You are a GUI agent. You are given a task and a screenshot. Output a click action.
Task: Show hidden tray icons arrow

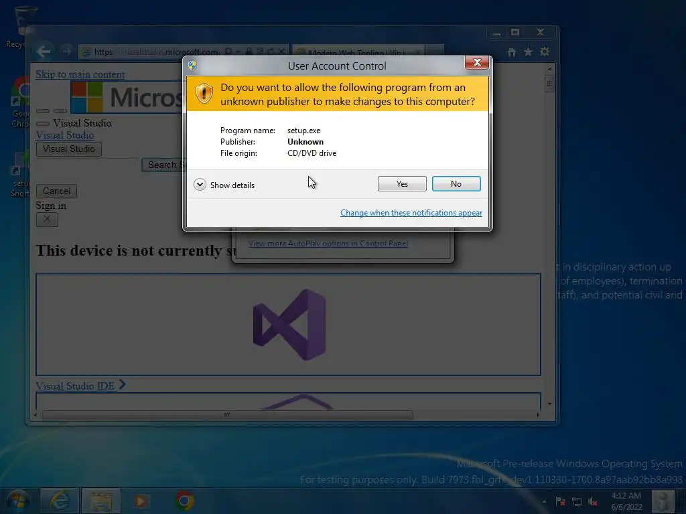pos(544,501)
